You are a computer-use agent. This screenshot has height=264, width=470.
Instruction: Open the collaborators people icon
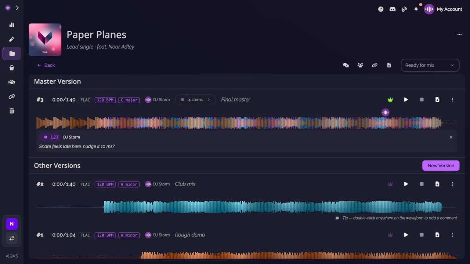coord(360,65)
